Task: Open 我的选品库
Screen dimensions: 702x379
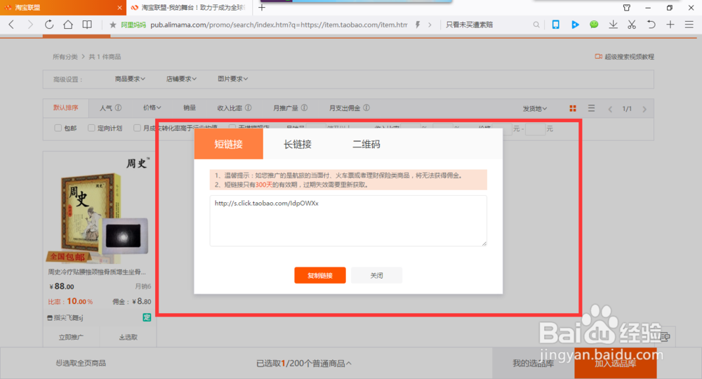Action: (534, 364)
